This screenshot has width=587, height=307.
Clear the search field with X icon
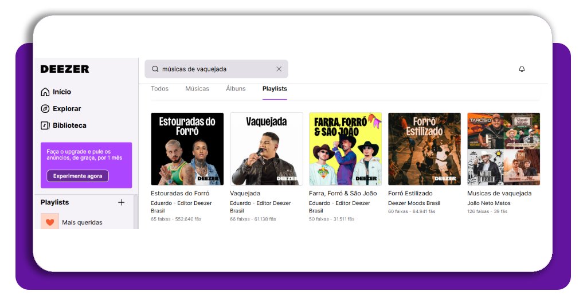[x=279, y=69]
